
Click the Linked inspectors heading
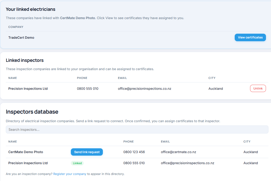click(x=25, y=60)
